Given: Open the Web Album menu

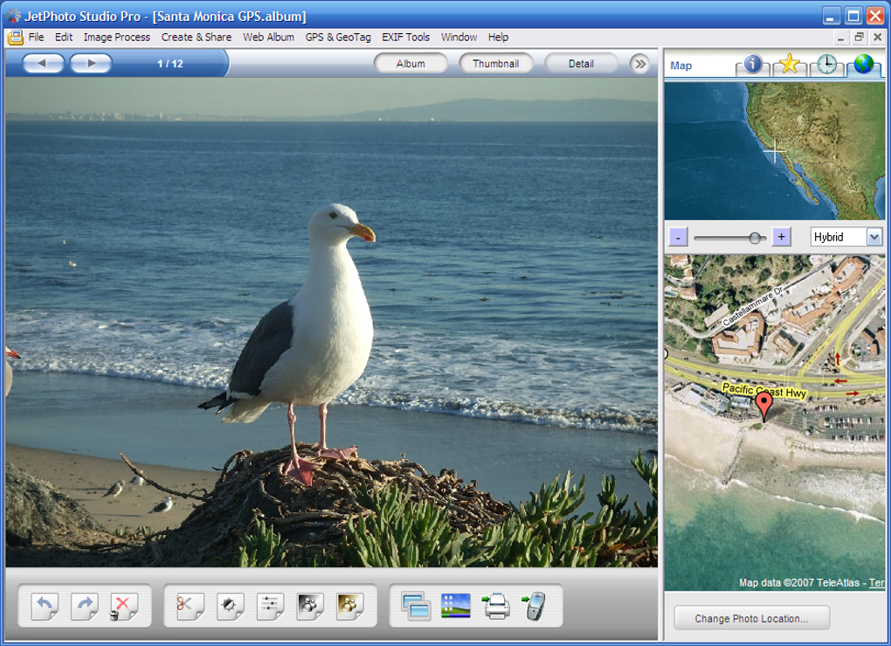Looking at the screenshot, I should point(268,37).
